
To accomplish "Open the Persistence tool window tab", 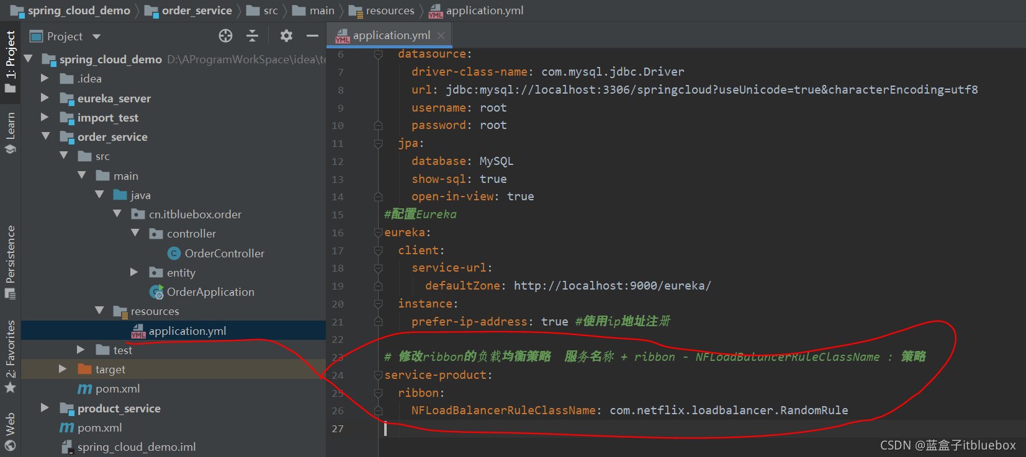I will (11, 262).
